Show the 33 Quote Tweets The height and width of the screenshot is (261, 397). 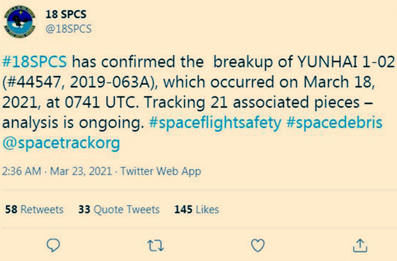point(119,209)
